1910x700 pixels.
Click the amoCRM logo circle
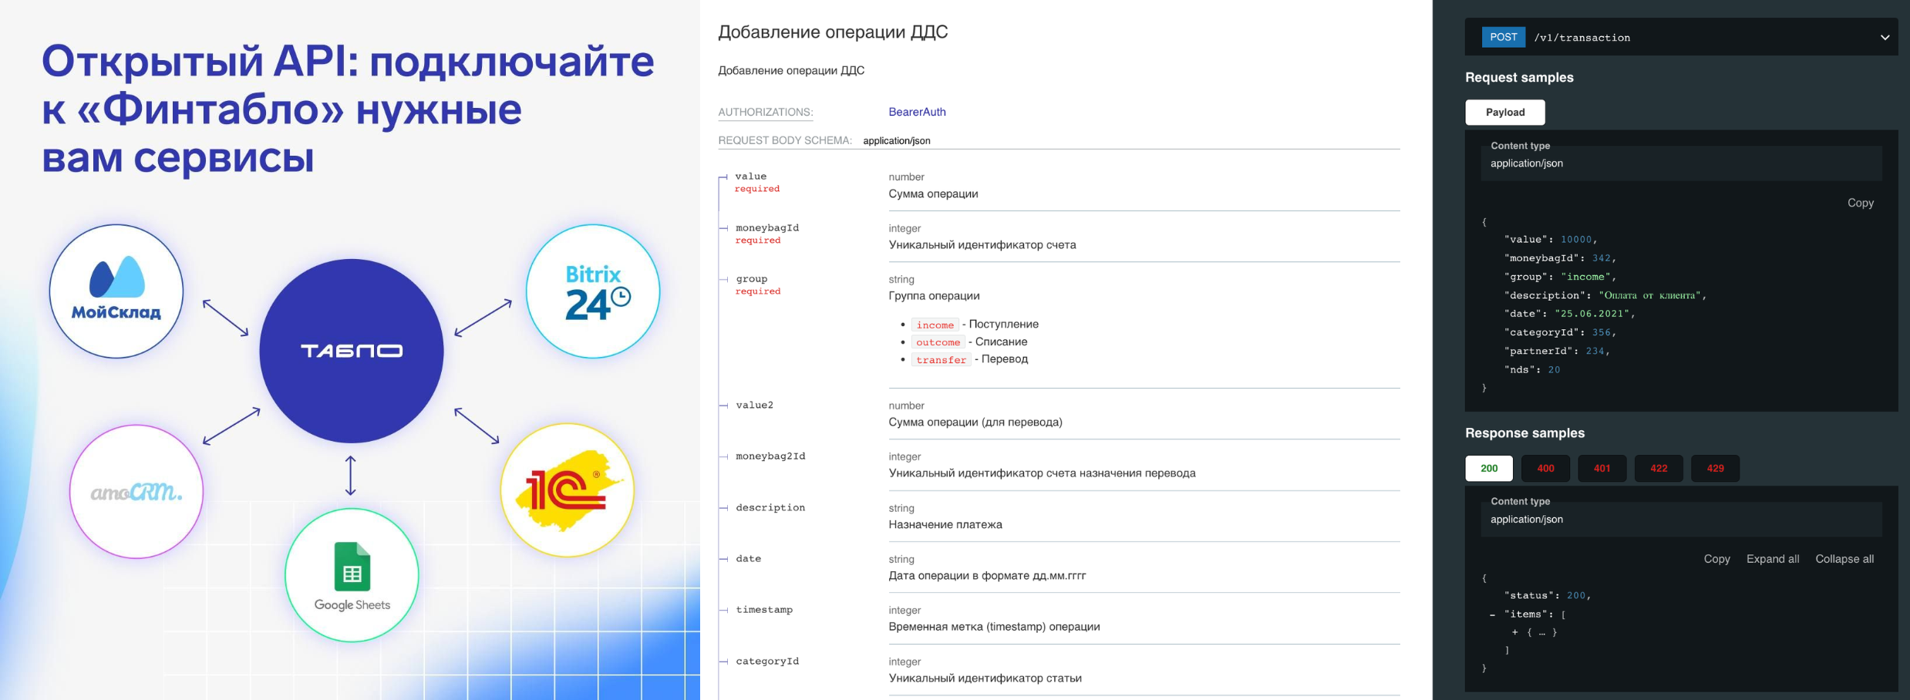(136, 492)
